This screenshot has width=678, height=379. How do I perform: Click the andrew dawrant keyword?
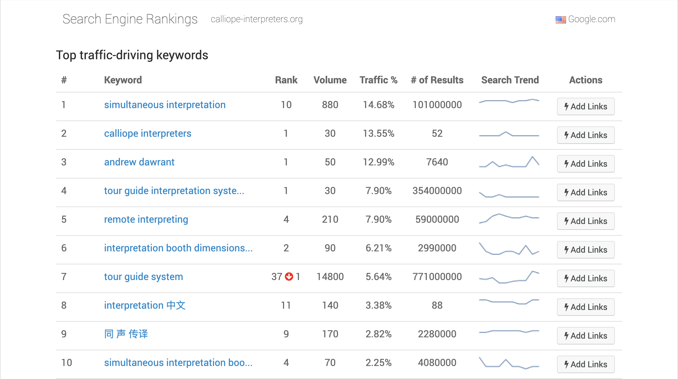tap(139, 162)
